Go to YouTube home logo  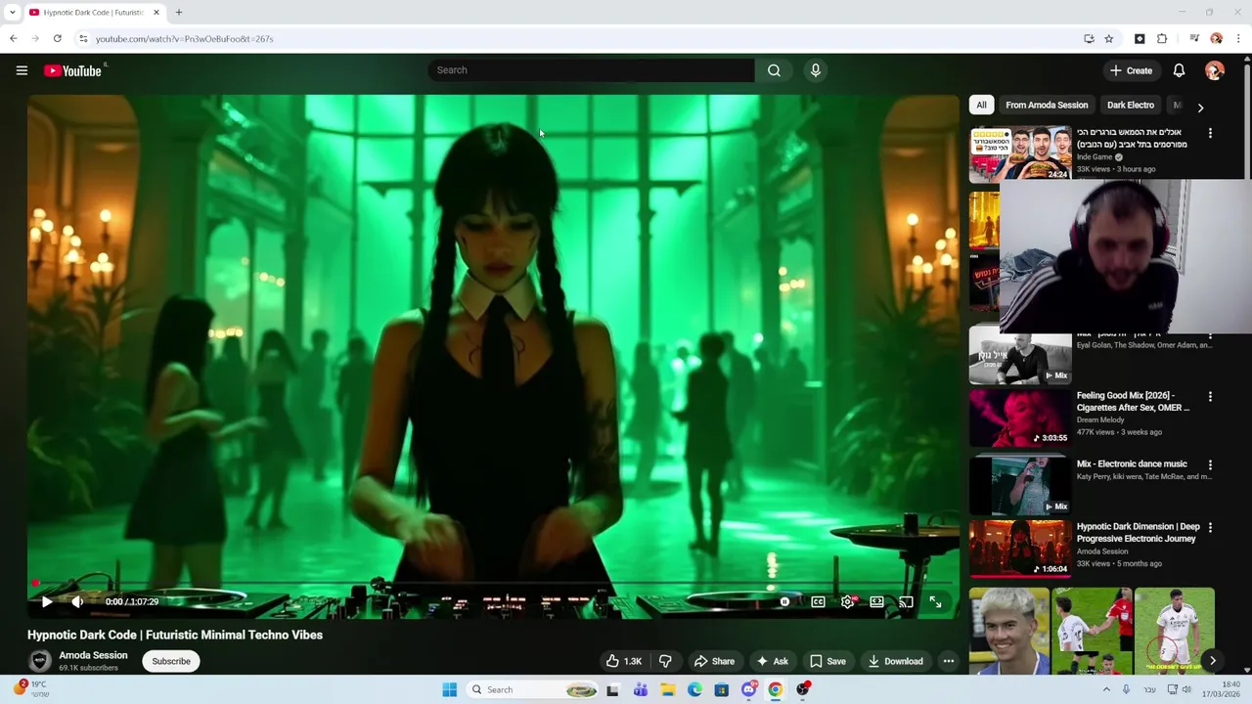tap(73, 70)
